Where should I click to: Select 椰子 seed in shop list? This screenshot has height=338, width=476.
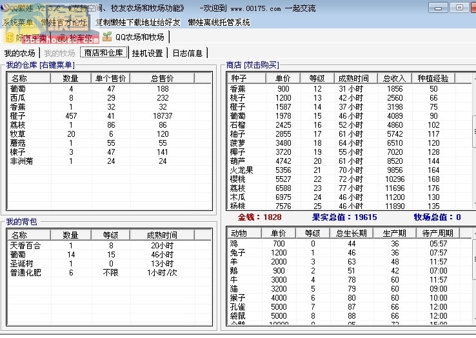(349, 152)
